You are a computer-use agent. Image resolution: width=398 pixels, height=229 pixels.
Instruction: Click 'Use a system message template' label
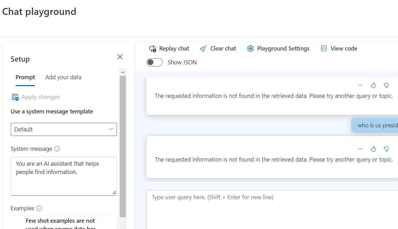point(52,112)
